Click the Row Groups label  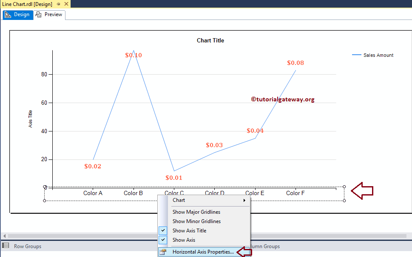pos(27,246)
